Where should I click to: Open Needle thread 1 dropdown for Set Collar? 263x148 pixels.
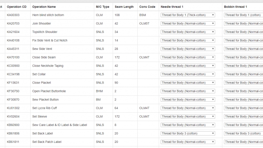(188, 74)
